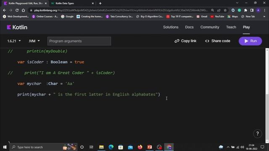Open the Online Courses bookmark
Image resolution: width=269 pixels, height=151 pixels.
[45, 16]
